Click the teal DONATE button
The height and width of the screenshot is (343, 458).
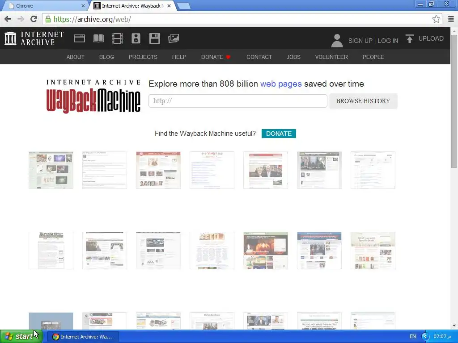(279, 134)
